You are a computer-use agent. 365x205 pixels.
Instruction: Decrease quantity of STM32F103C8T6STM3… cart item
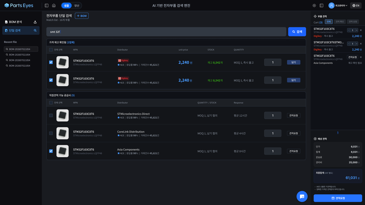[349, 44]
